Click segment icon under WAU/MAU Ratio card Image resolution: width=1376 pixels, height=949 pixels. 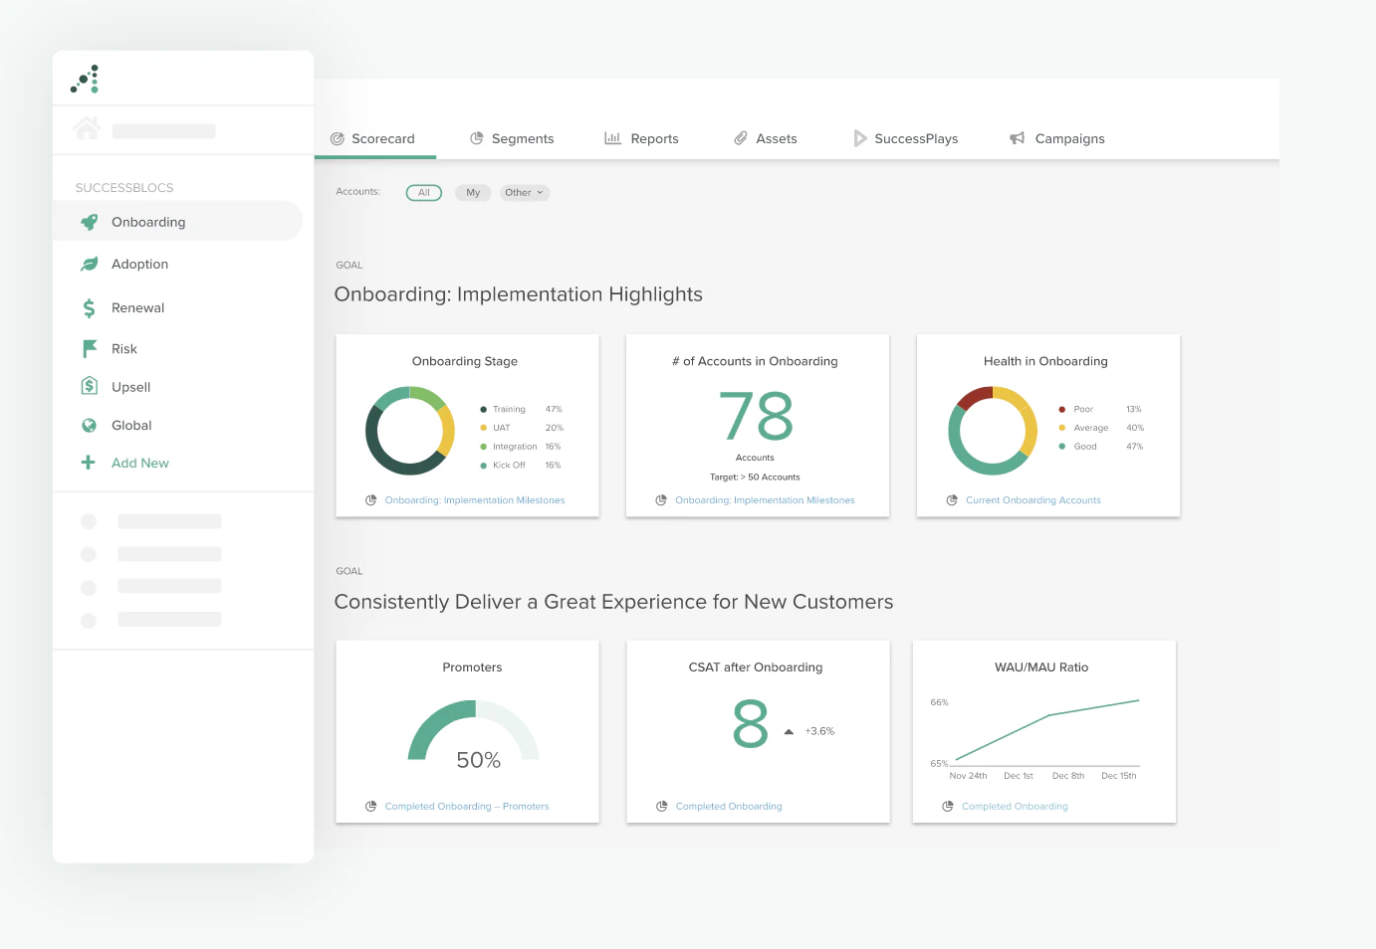[948, 807]
